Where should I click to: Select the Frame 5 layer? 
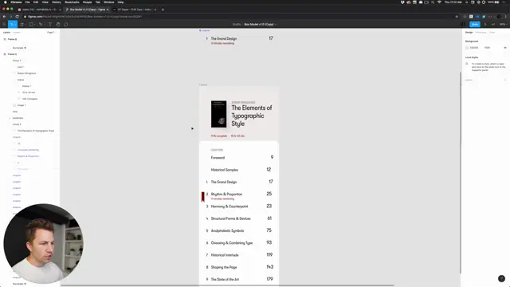13,54
